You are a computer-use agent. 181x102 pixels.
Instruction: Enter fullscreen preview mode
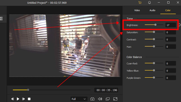pyautogui.click(x=115, y=99)
